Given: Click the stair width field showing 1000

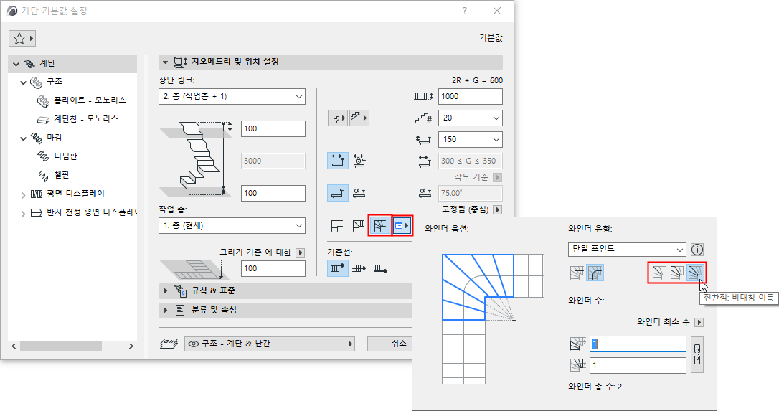Looking at the screenshot, I should [x=470, y=96].
